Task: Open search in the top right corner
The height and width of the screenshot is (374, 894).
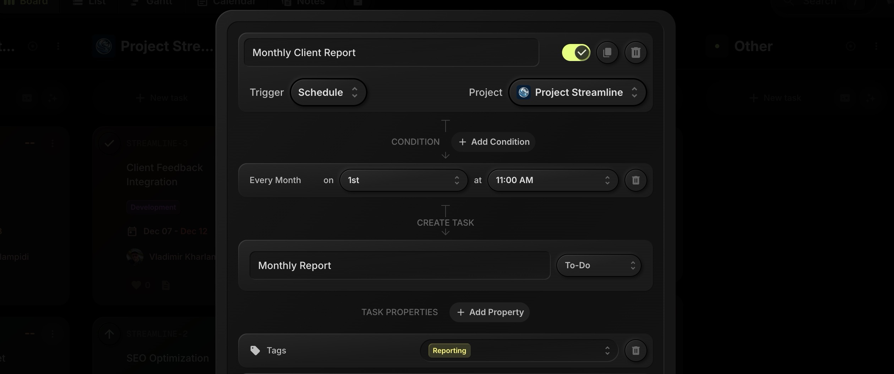Action: [x=818, y=3]
